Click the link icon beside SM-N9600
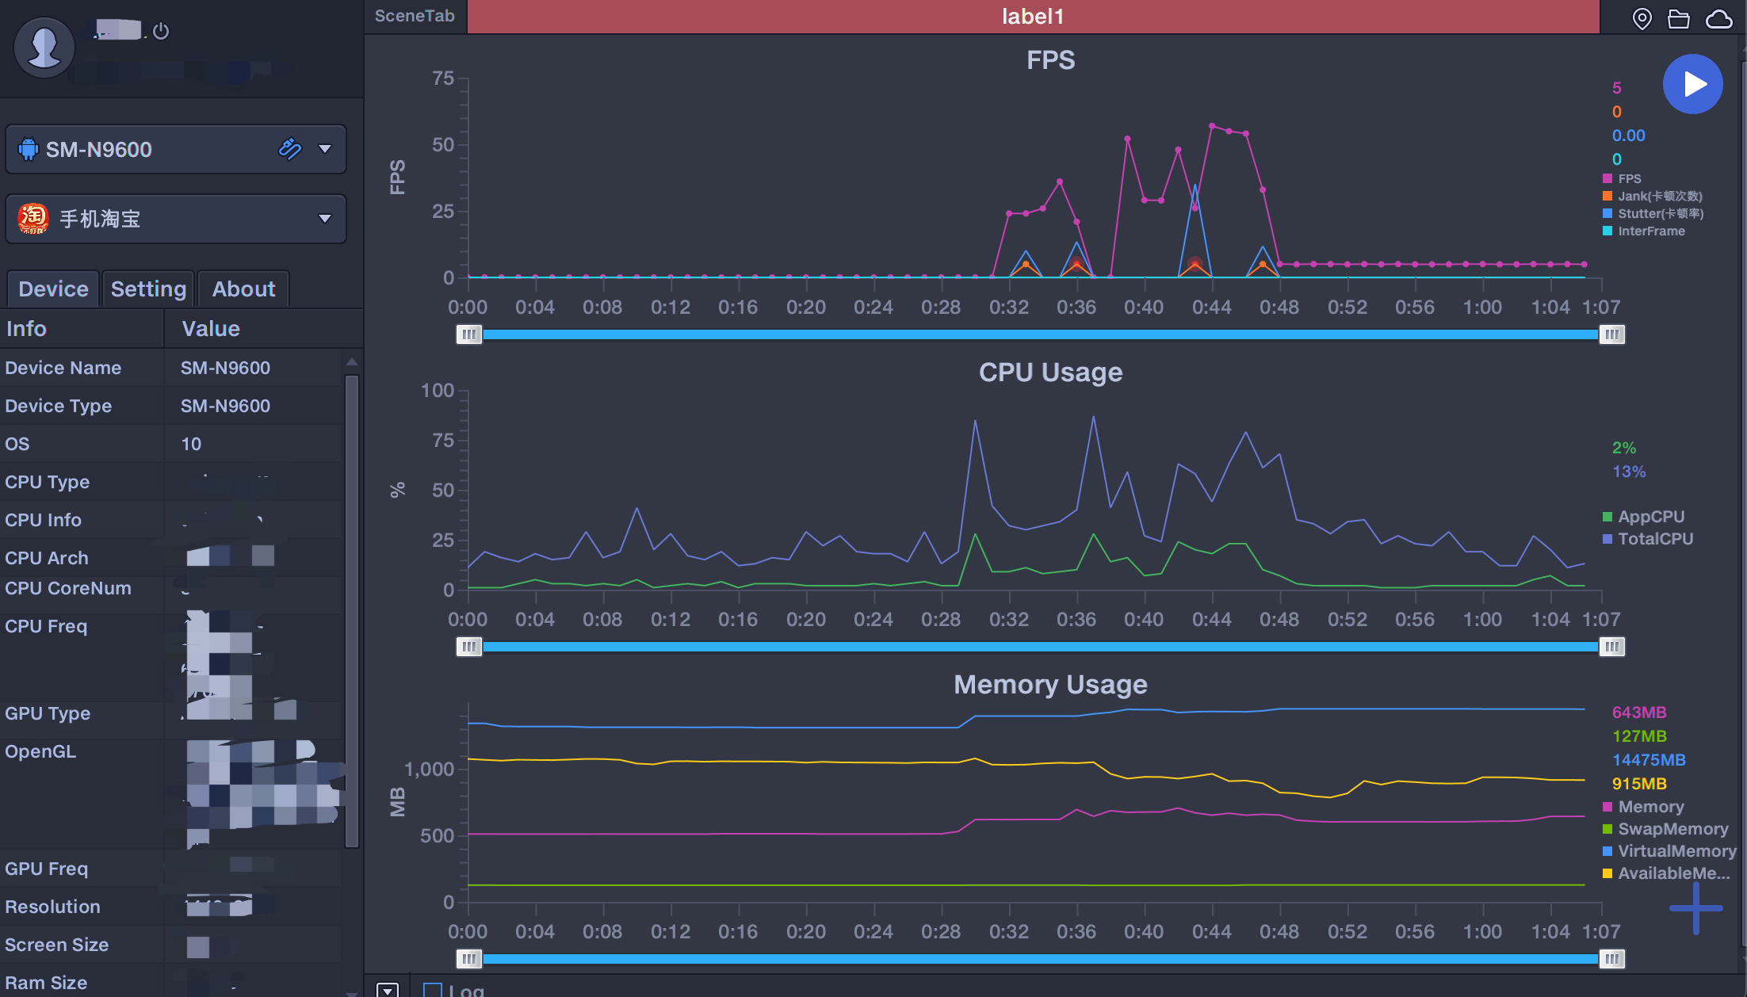 (290, 149)
